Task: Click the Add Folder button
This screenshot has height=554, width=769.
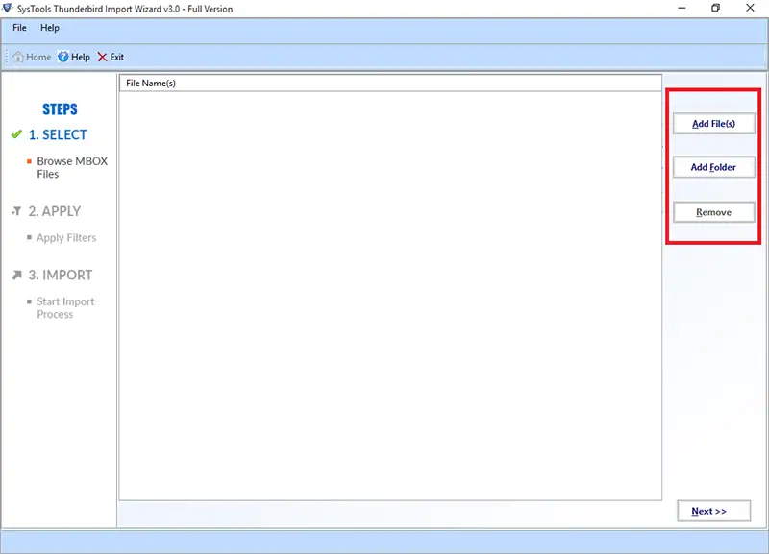Action: [x=713, y=167]
